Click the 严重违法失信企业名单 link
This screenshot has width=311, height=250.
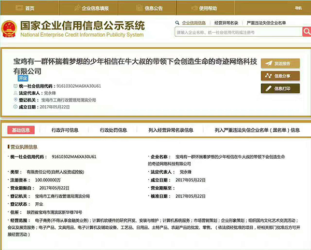pos(266,23)
